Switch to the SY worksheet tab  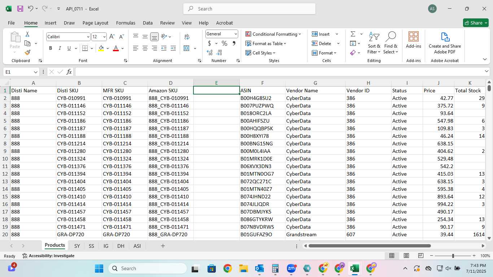[77, 246]
